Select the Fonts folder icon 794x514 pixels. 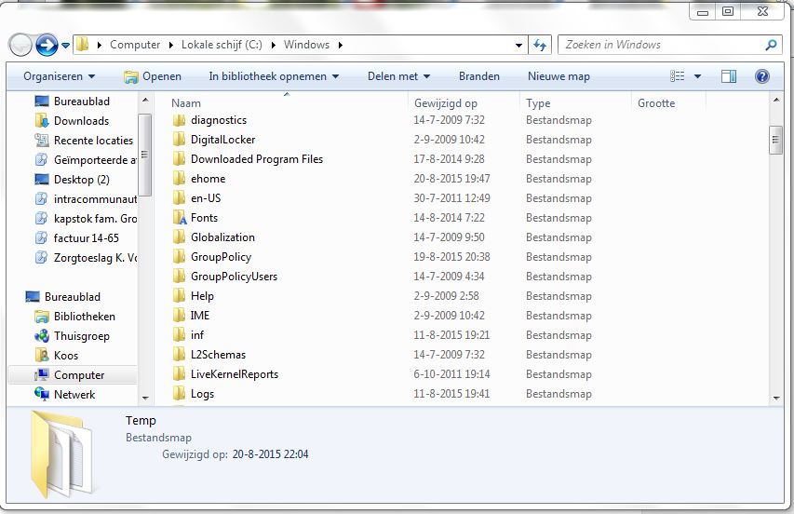coord(180,218)
